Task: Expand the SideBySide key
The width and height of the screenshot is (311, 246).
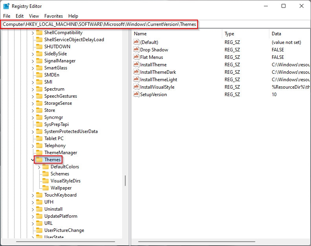Action: (x=33, y=54)
